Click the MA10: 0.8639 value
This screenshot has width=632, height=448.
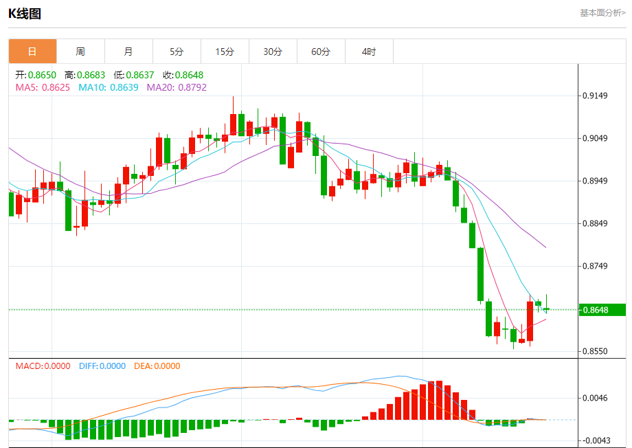pyautogui.click(x=108, y=87)
